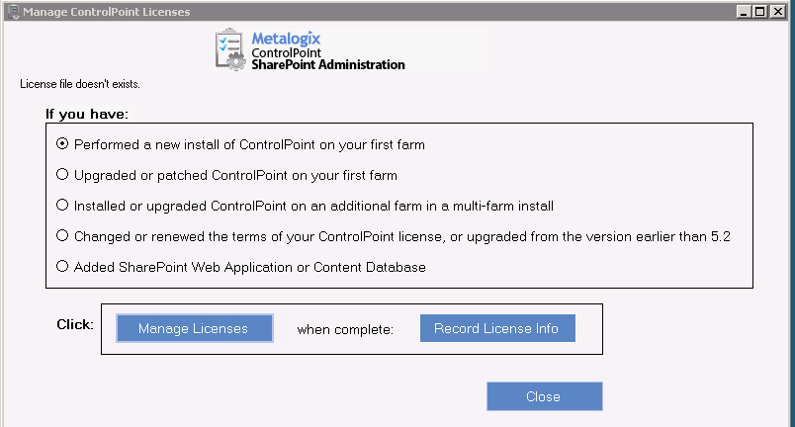Click the Manage Licenses button
Screen dimensions: 795x427
coord(195,328)
